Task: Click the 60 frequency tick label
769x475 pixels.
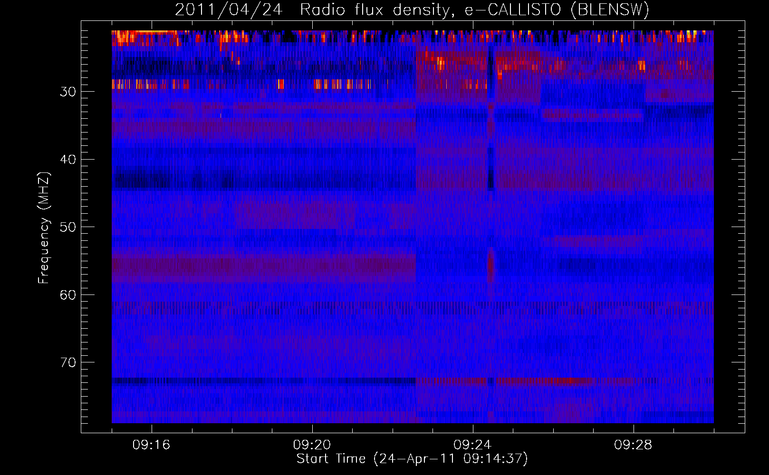Action: [x=67, y=295]
